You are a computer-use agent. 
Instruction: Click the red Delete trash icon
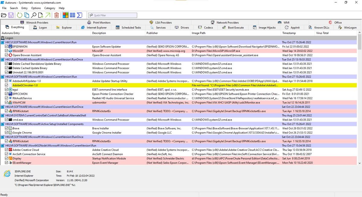coord(57,15)
